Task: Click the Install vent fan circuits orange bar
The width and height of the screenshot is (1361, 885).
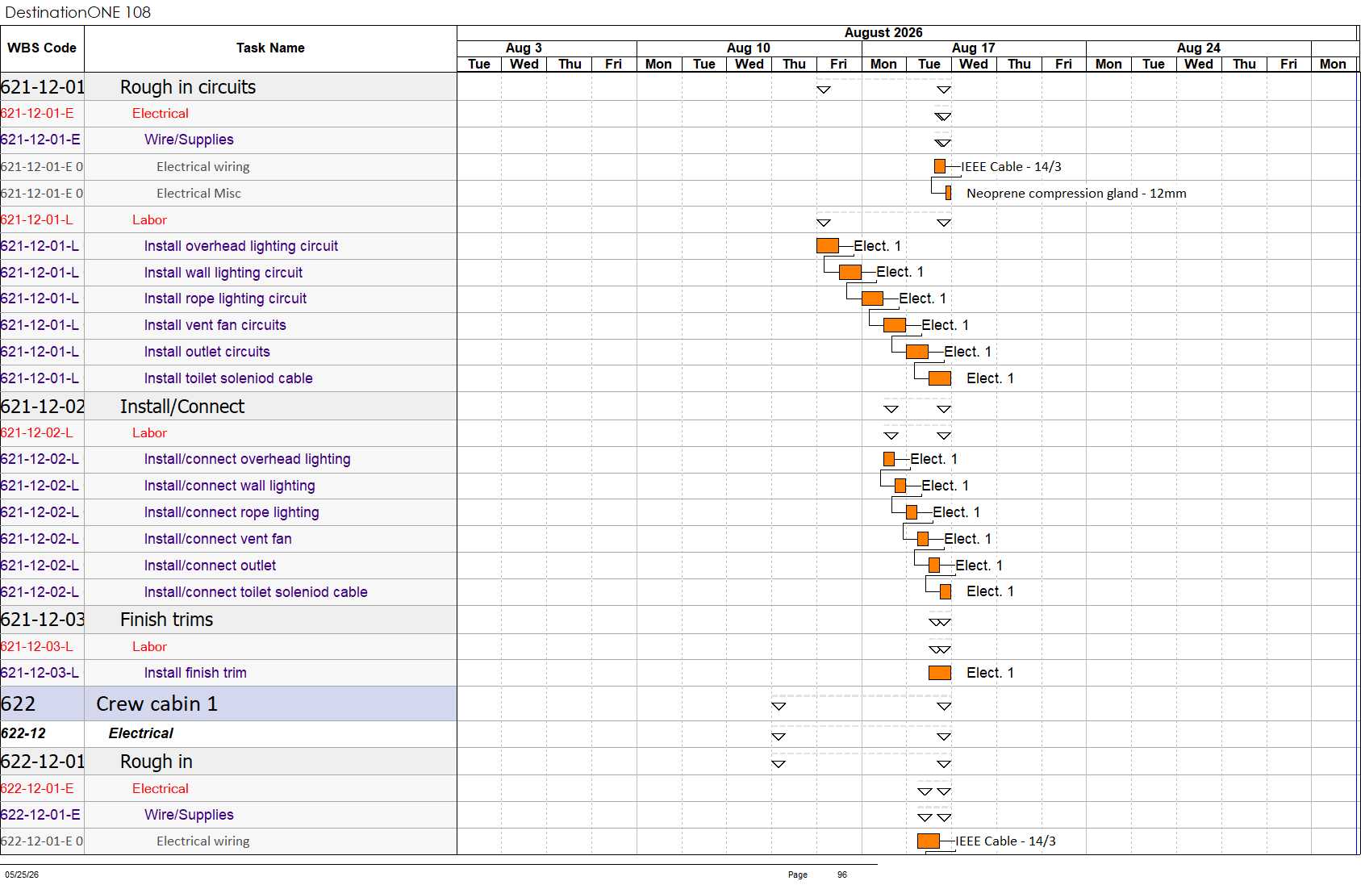Action: coord(895,325)
